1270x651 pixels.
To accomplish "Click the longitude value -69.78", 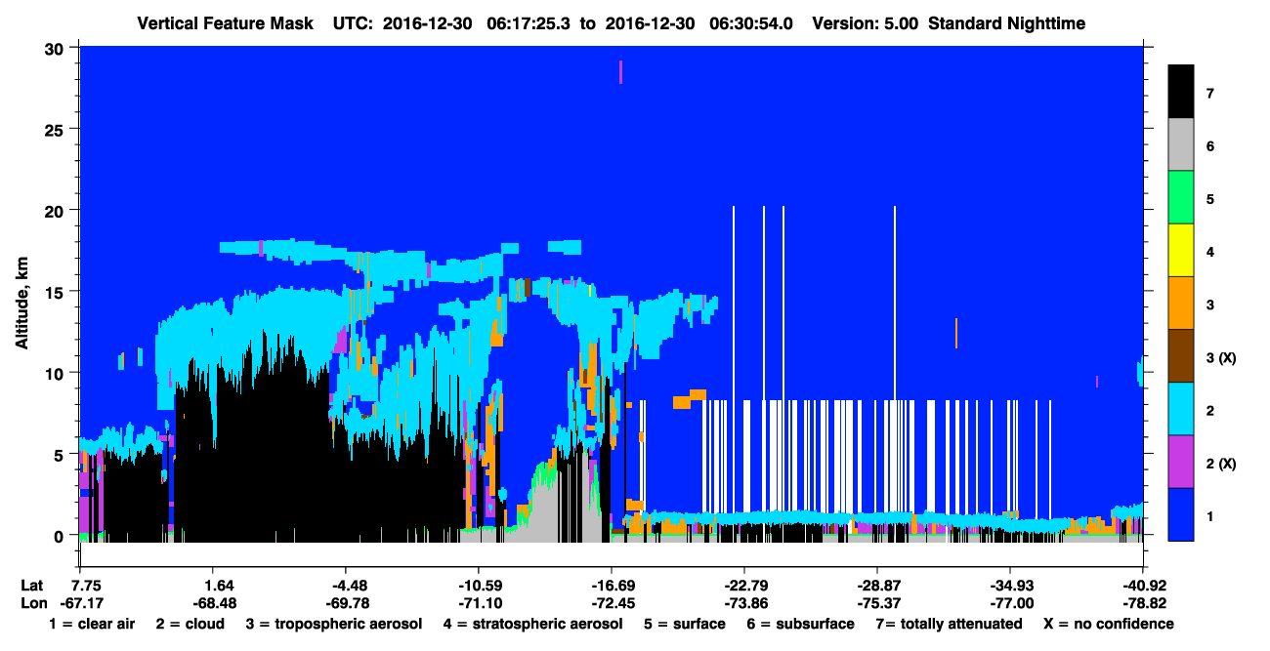I will (x=346, y=603).
